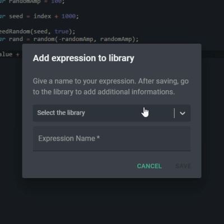Click the Add expression to library title
Screen dimensions: 224x224
point(83,58)
